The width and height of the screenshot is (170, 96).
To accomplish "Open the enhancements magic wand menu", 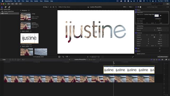I will click(63, 57).
